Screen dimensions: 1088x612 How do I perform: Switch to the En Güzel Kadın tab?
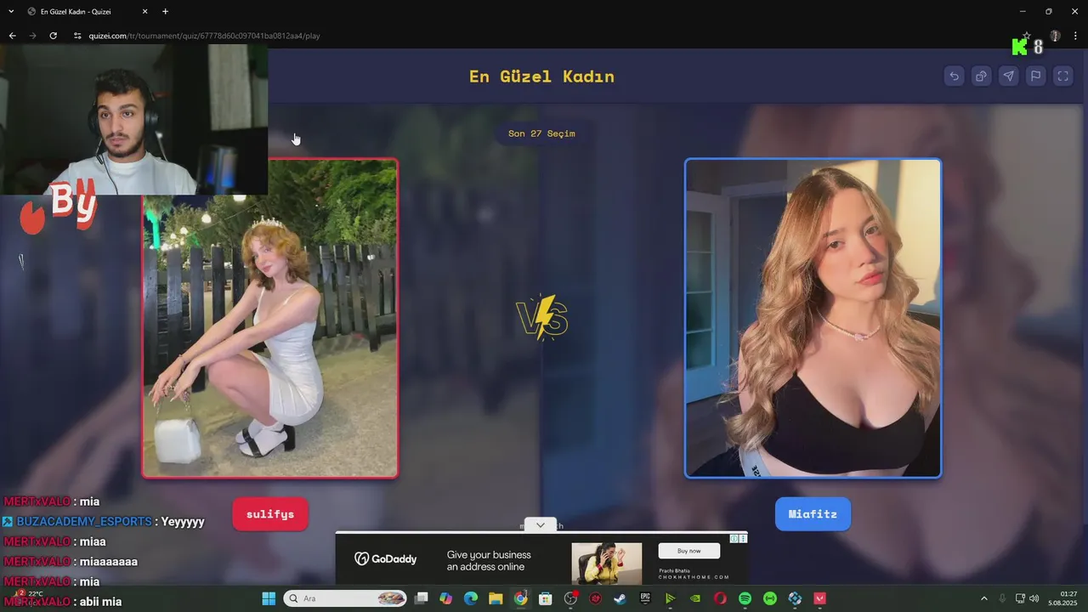tap(88, 12)
